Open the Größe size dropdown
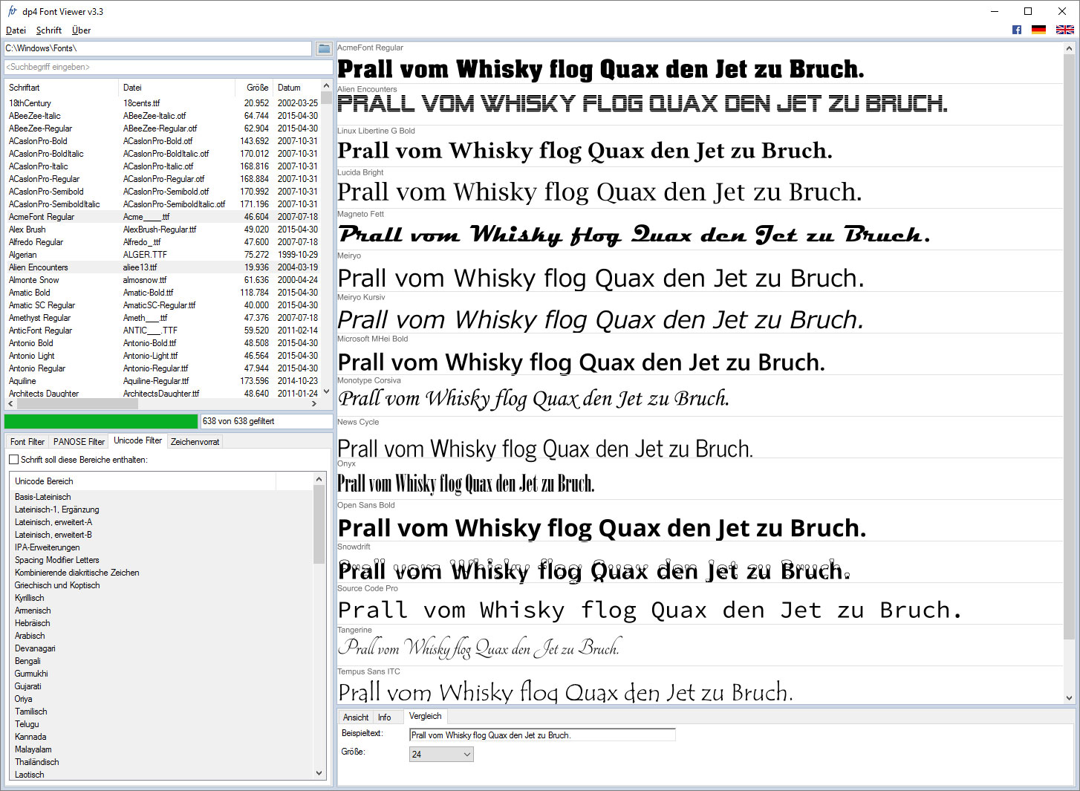Screen dimensions: 1080x791 tap(441, 754)
